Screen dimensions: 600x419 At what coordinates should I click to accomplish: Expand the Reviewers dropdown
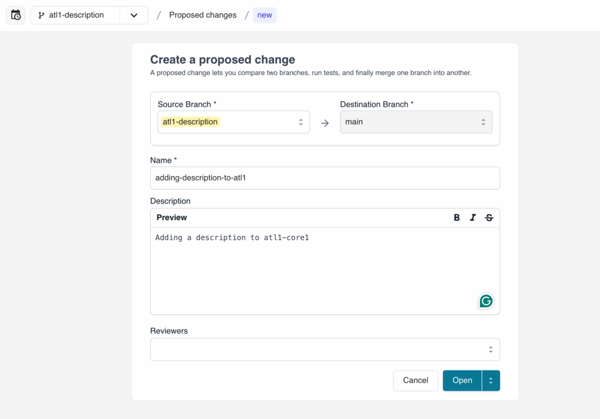point(491,349)
